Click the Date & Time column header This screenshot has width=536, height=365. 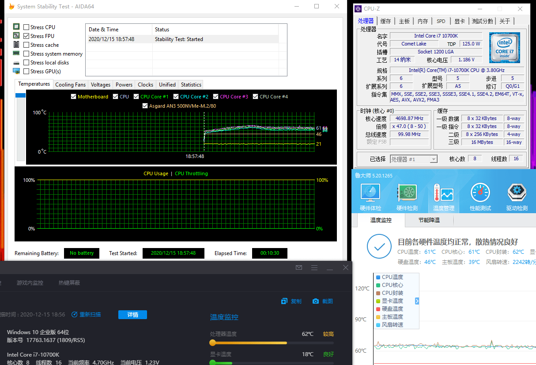[119, 30]
